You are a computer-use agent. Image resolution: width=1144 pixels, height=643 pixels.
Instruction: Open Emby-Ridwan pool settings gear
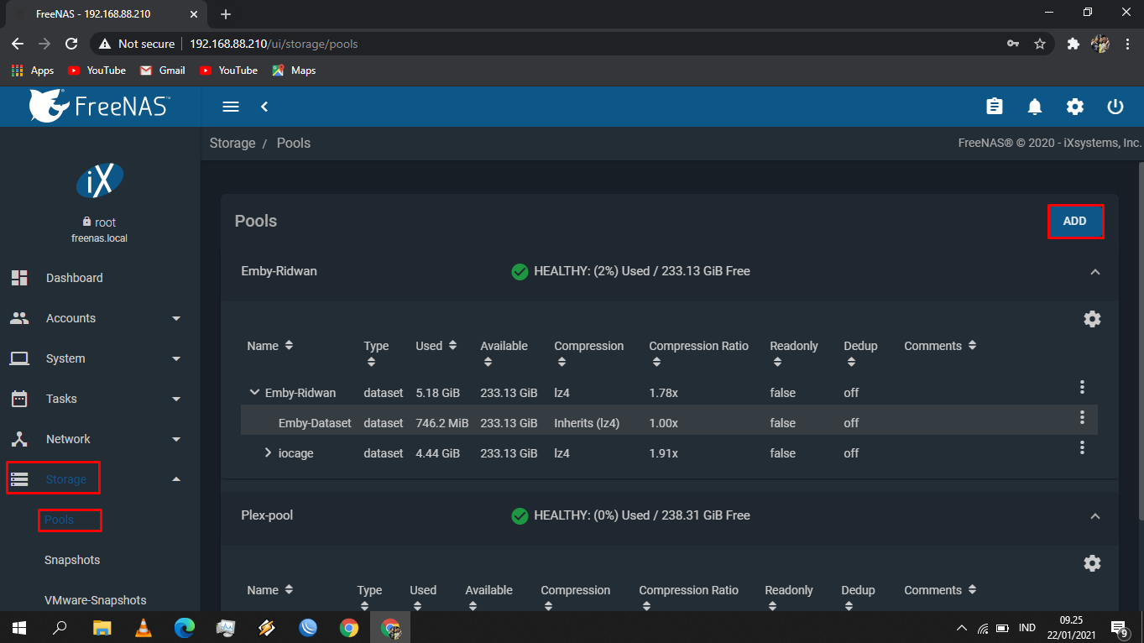(1091, 319)
